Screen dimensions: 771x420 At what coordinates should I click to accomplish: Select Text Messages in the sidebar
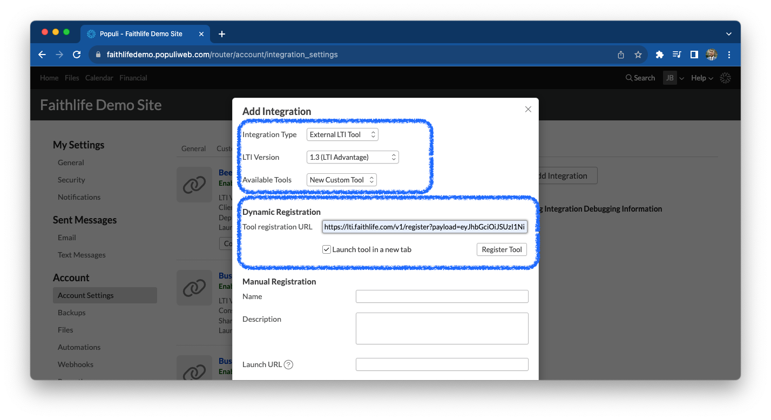pos(82,255)
